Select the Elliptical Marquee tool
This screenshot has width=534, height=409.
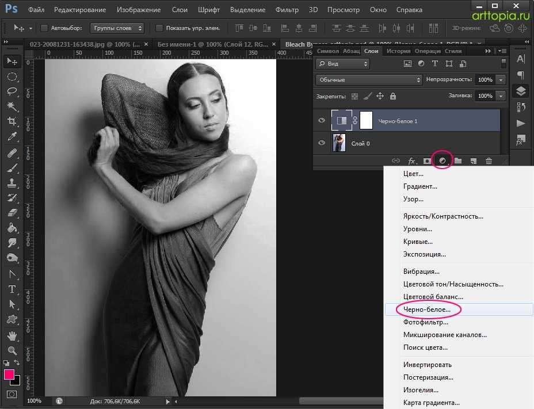tap(12, 77)
